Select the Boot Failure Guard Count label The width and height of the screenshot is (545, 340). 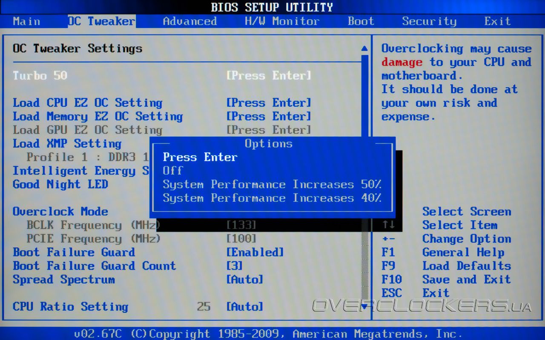95,266
